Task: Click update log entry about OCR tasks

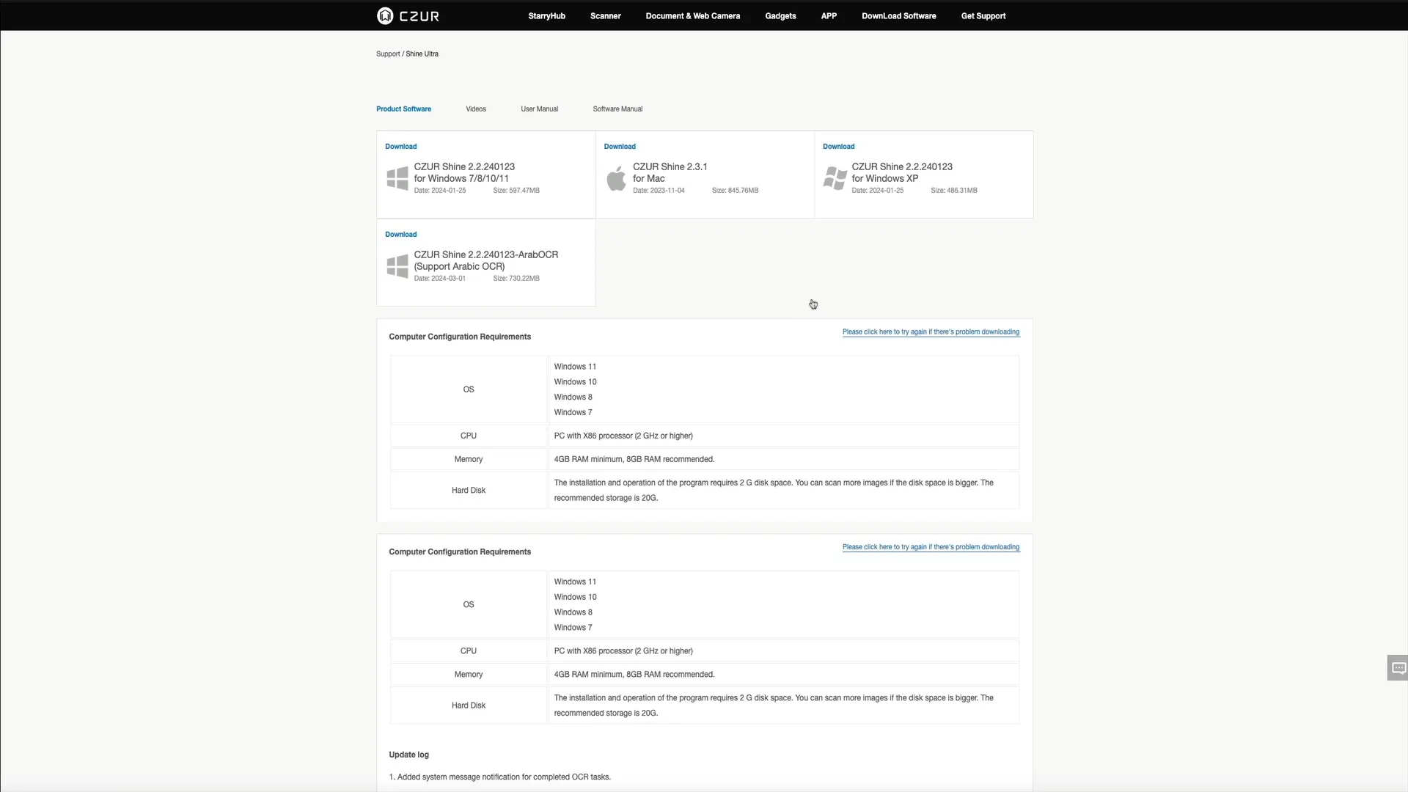Action: click(x=499, y=777)
